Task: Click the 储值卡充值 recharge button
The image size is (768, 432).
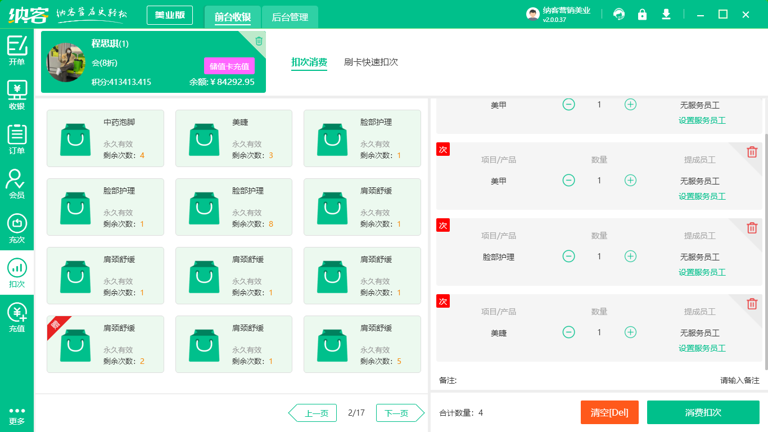Action: [x=229, y=66]
